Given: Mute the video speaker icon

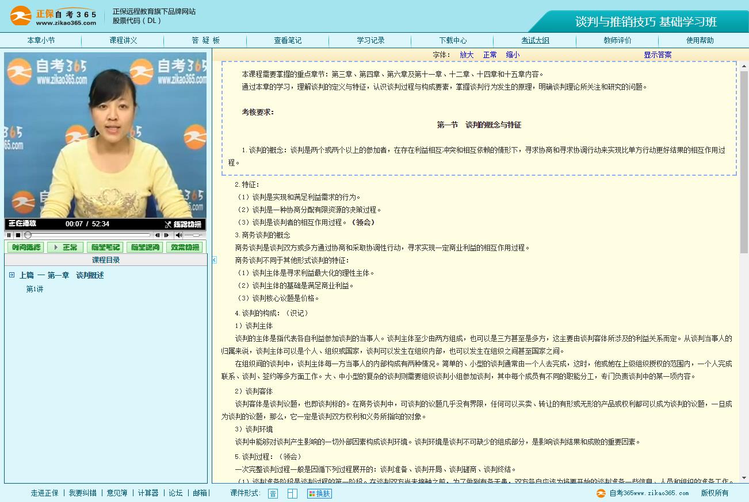Looking at the screenshot, I should tap(178, 235).
